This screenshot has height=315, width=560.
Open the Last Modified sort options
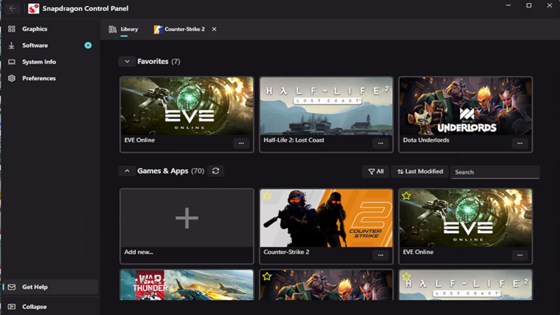(x=419, y=171)
